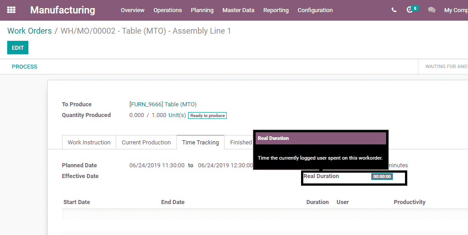
Task: Open the Configuration menu
Action: [x=315, y=10]
